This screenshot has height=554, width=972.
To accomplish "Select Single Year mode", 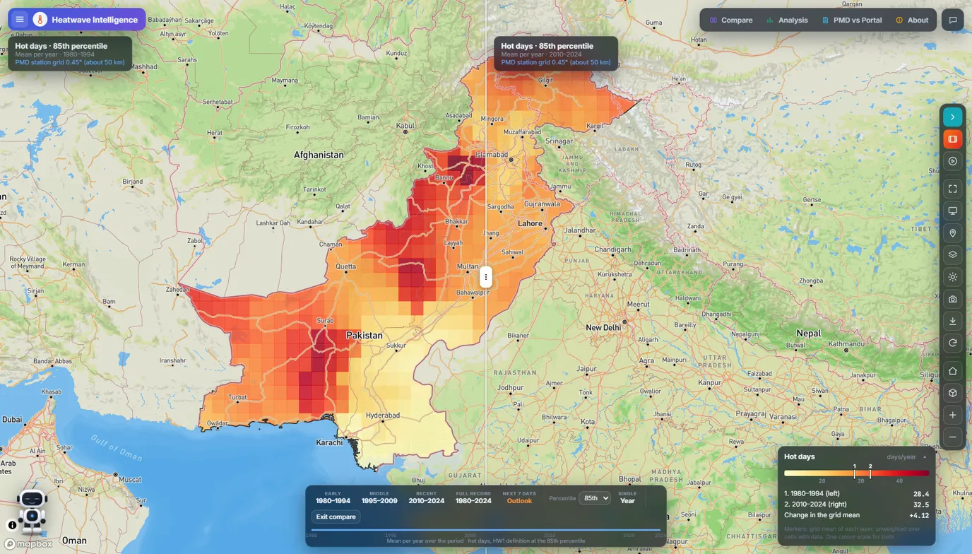I will pyautogui.click(x=627, y=497).
